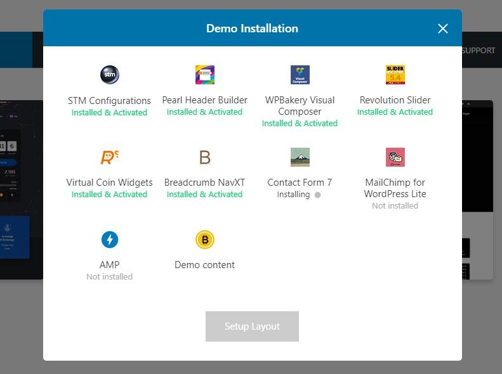Click the Contact Form 7 installing indicator dot

pos(317,195)
